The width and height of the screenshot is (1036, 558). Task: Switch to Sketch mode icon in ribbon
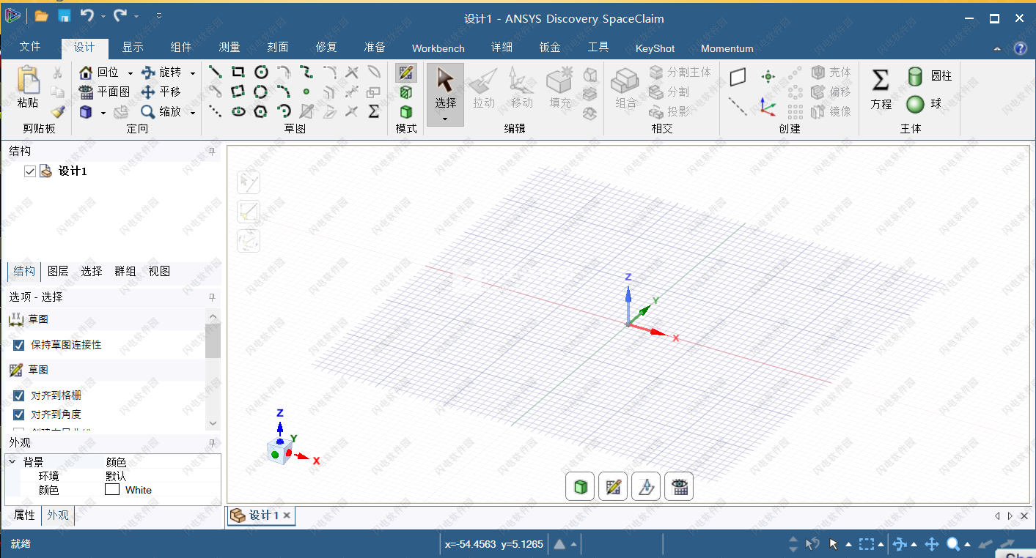click(405, 72)
